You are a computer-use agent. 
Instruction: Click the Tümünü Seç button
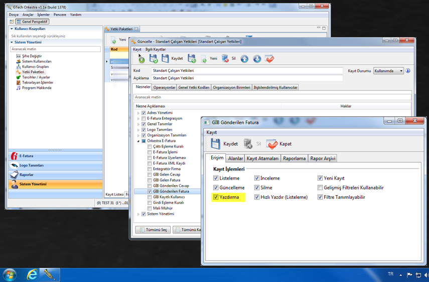[x=153, y=229]
